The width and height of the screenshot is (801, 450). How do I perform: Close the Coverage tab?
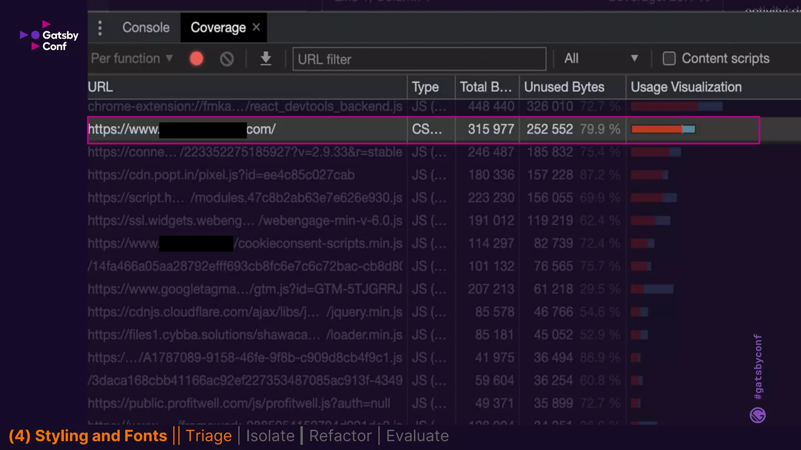(x=257, y=27)
